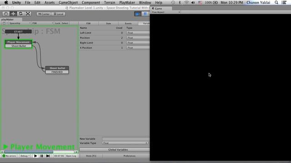Image resolution: width=291 pixels, height=163 pixels.
Task: Open the Type dropdown for Left Limit
Action: coord(138,33)
